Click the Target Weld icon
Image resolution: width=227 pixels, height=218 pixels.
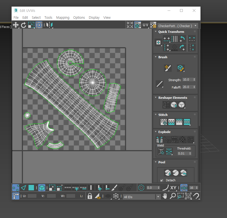[161, 151]
